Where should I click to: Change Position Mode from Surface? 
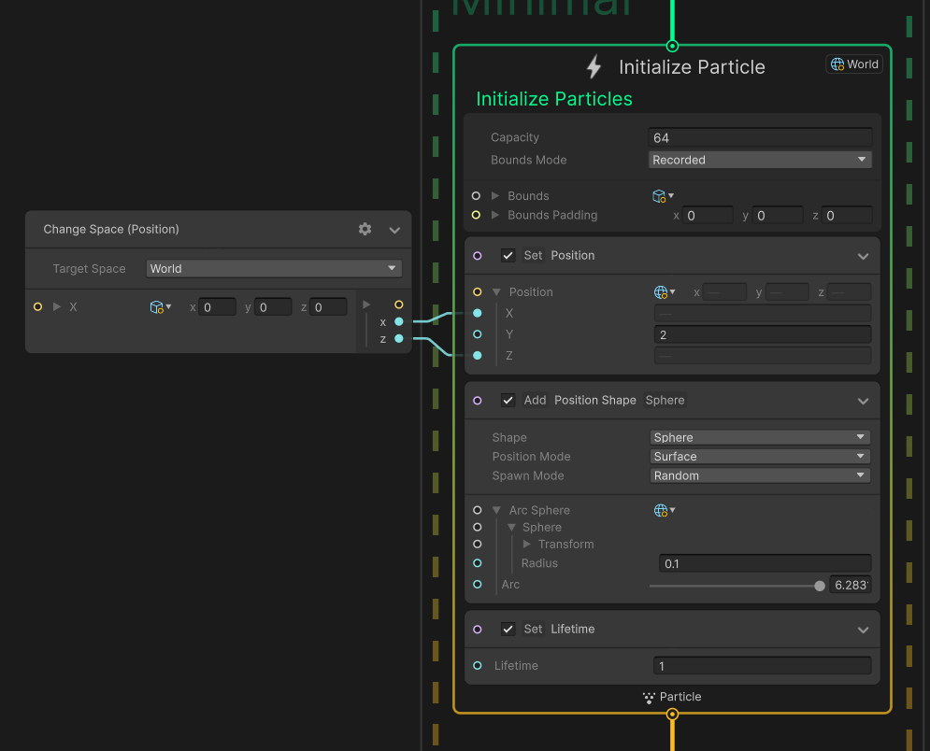click(x=760, y=456)
